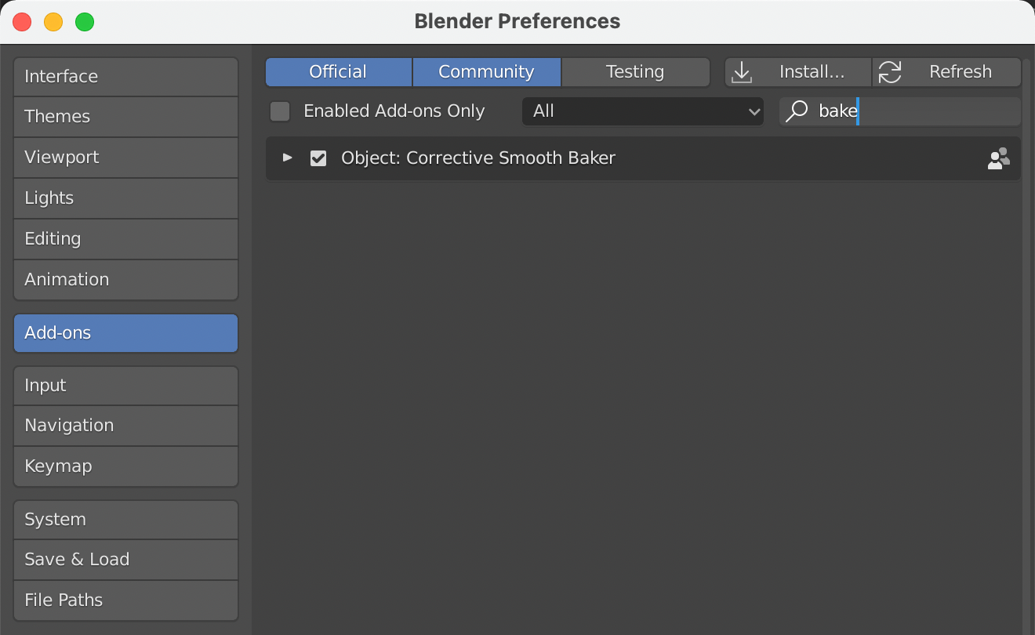Click the add-ons list vertical scrollbar
The width and height of the screenshot is (1035, 635).
1026,345
